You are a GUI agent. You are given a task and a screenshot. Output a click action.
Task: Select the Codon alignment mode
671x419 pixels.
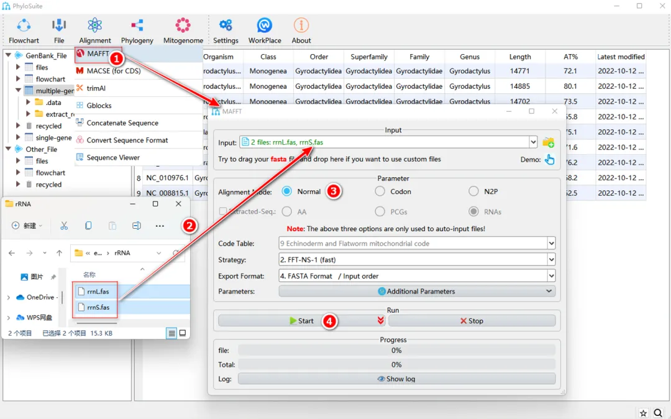380,191
